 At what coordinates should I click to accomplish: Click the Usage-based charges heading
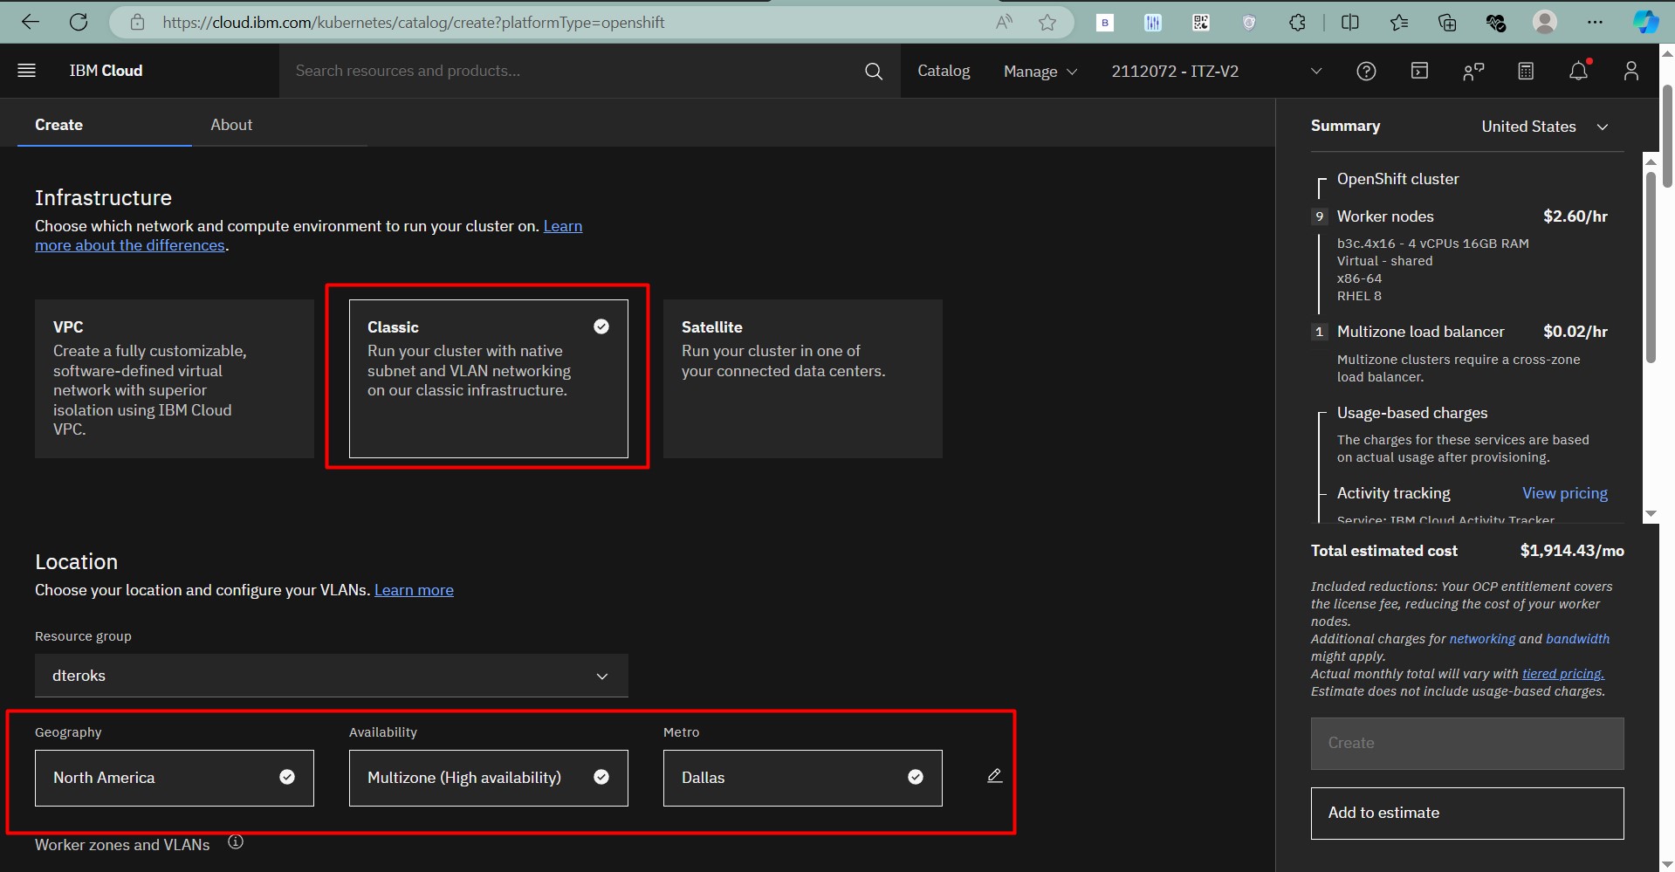pyautogui.click(x=1412, y=413)
